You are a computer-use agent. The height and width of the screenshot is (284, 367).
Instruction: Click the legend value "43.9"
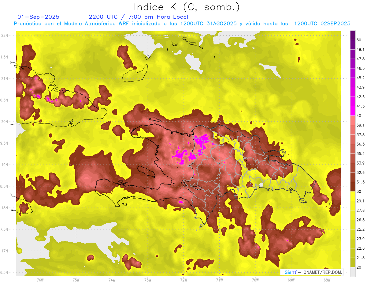[360, 87]
